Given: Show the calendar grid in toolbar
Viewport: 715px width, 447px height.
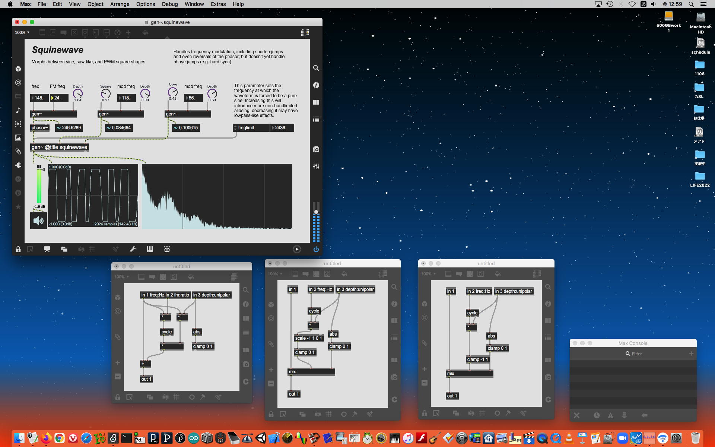Looking at the screenshot, I should 305,32.
